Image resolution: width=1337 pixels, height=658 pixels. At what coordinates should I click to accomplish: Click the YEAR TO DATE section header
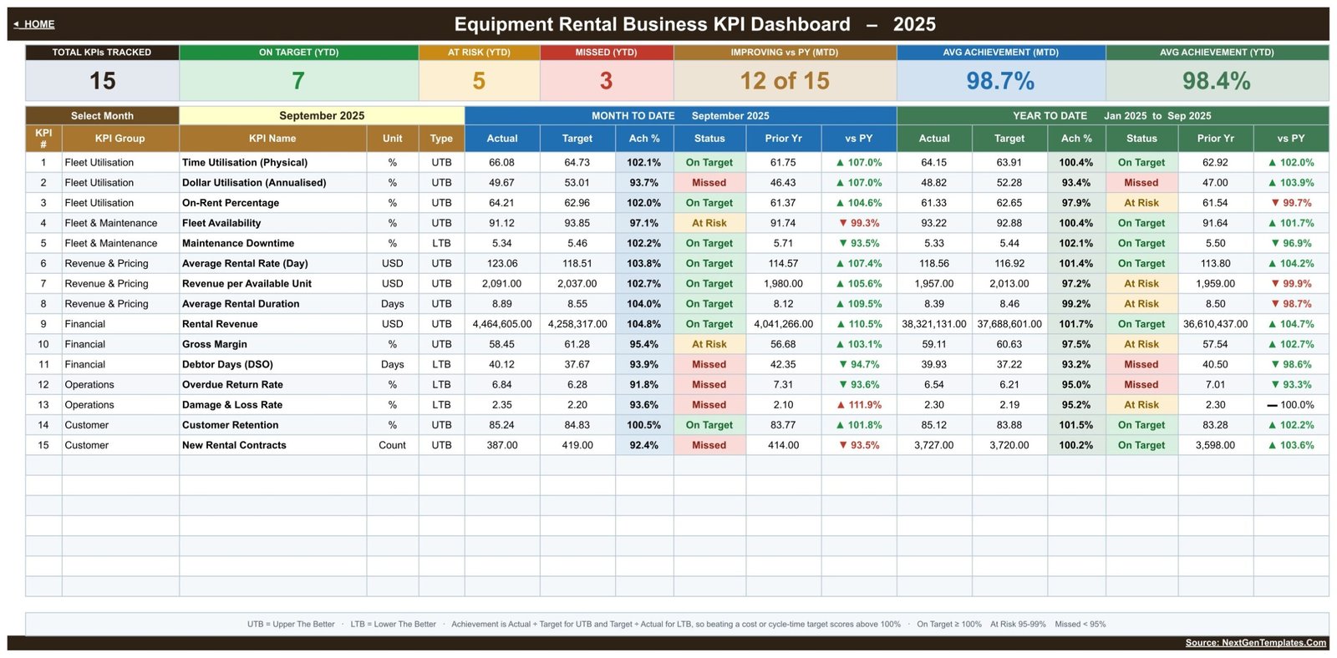point(1112,116)
